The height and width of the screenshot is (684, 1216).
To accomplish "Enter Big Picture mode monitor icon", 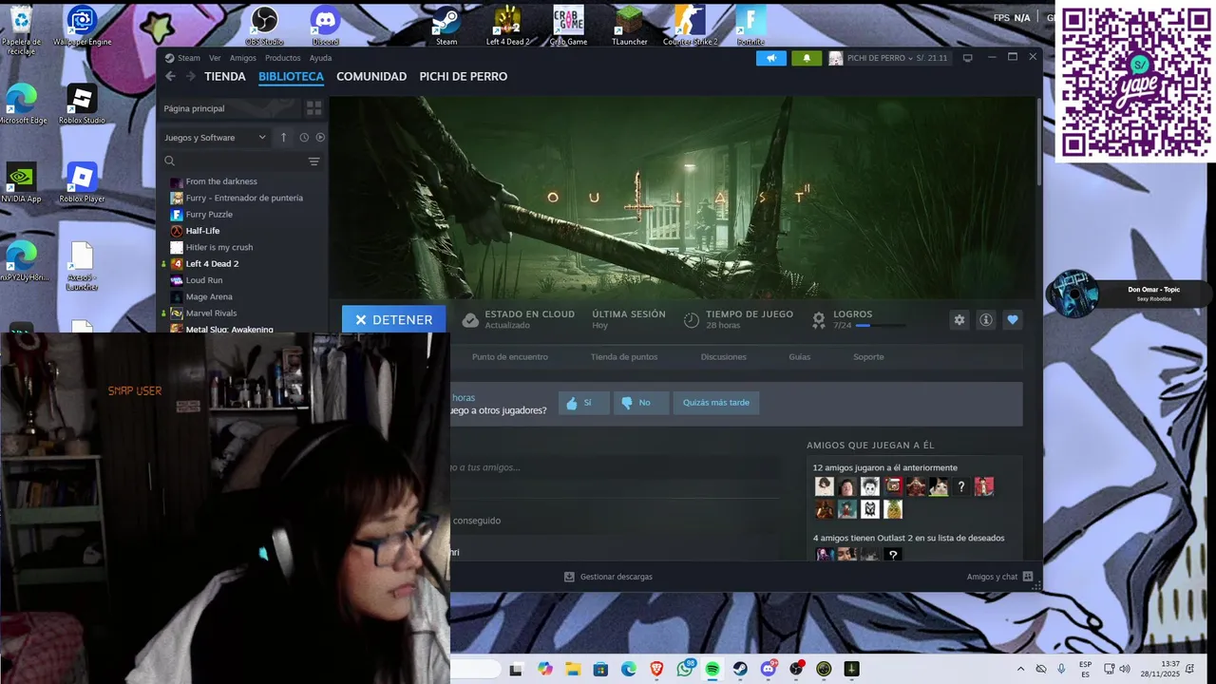I will pos(968,58).
